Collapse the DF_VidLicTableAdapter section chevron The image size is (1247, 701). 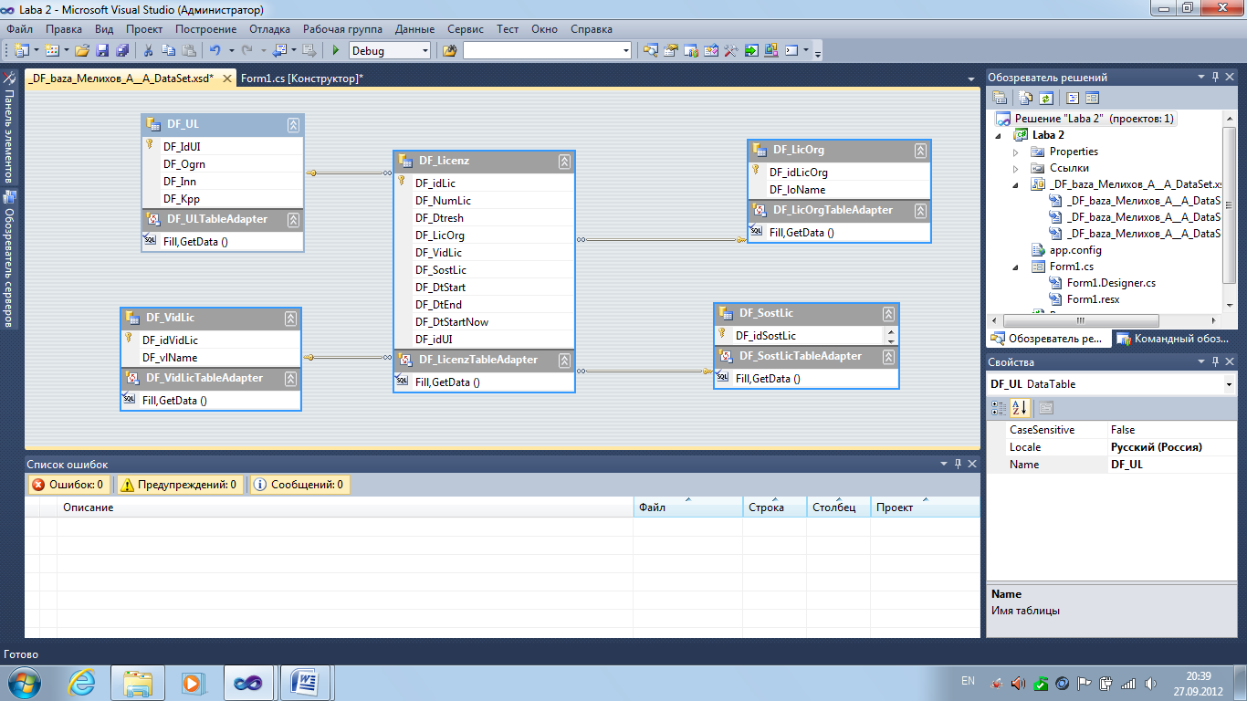point(290,379)
